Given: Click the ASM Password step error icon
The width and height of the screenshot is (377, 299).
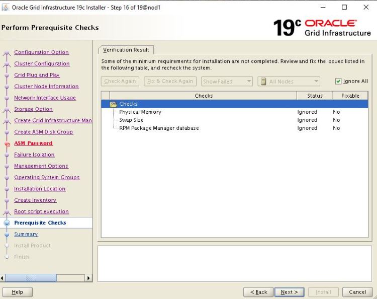Looking at the screenshot, I should coord(7,143).
